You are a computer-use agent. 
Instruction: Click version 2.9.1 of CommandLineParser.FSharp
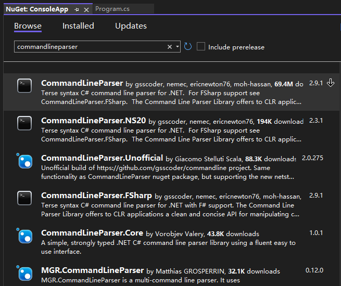click(x=316, y=196)
